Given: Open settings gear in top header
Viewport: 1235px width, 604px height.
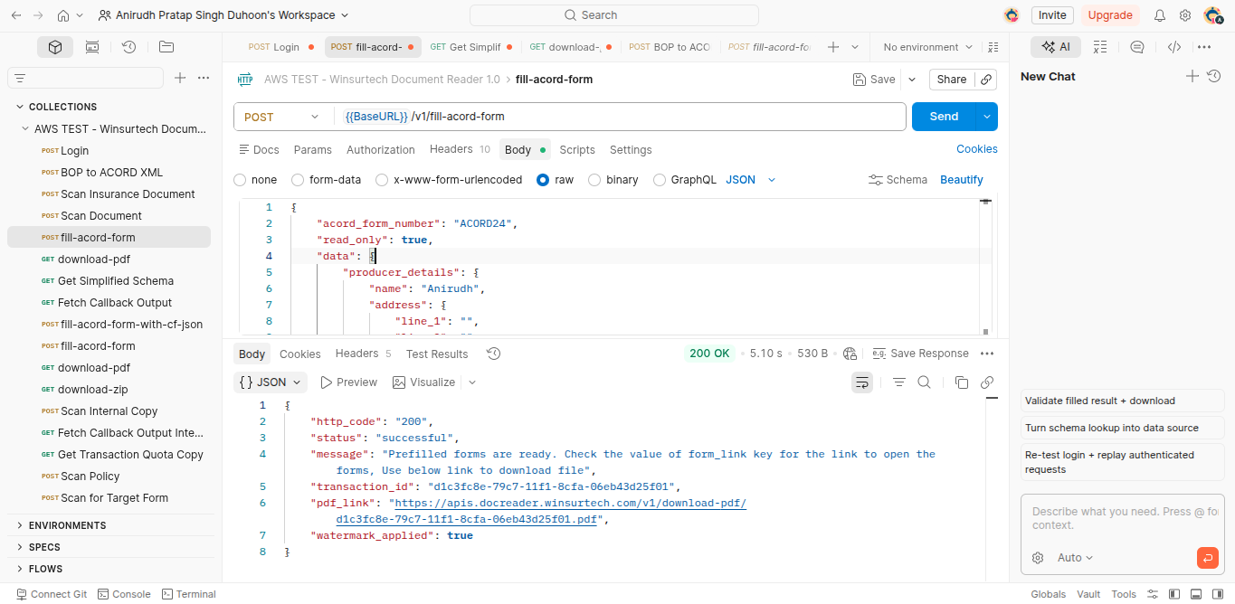Looking at the screenshot, I should (x=1184, y=15).
